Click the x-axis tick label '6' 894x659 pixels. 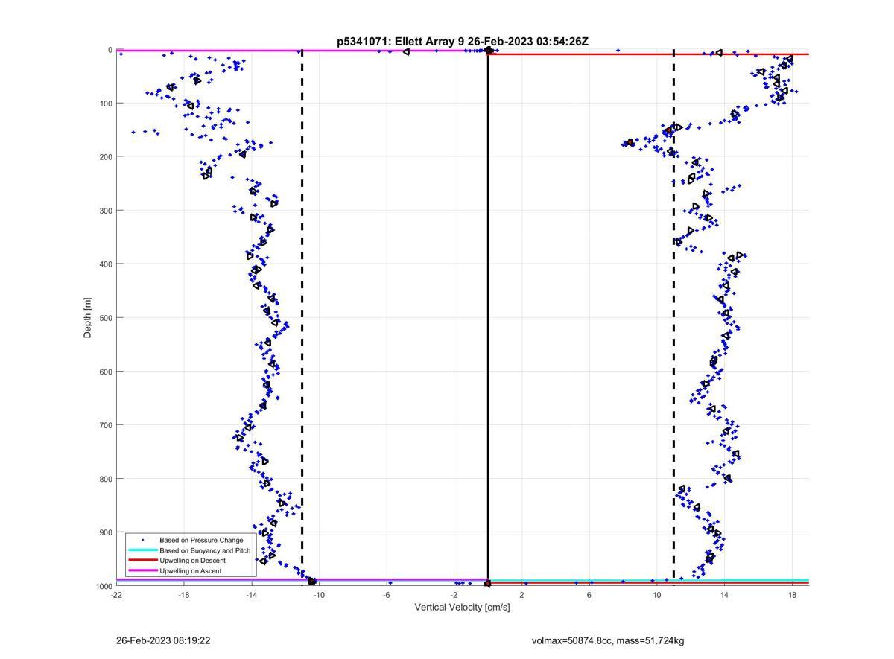589,595
